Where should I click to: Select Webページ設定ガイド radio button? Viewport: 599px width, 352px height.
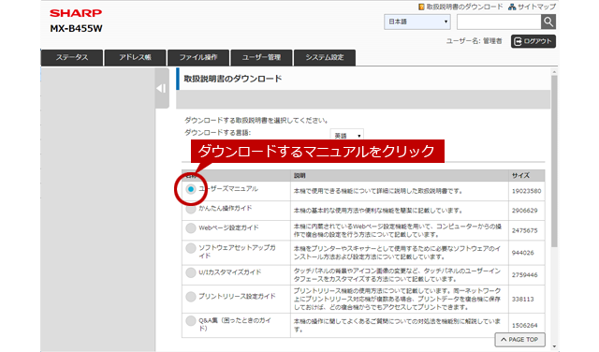click(191, 228)
